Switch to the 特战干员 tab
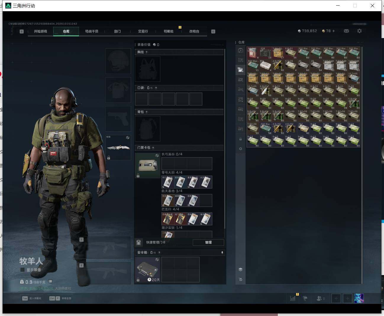Viewport: 384px width, 316px height. (x=92, y=31)
